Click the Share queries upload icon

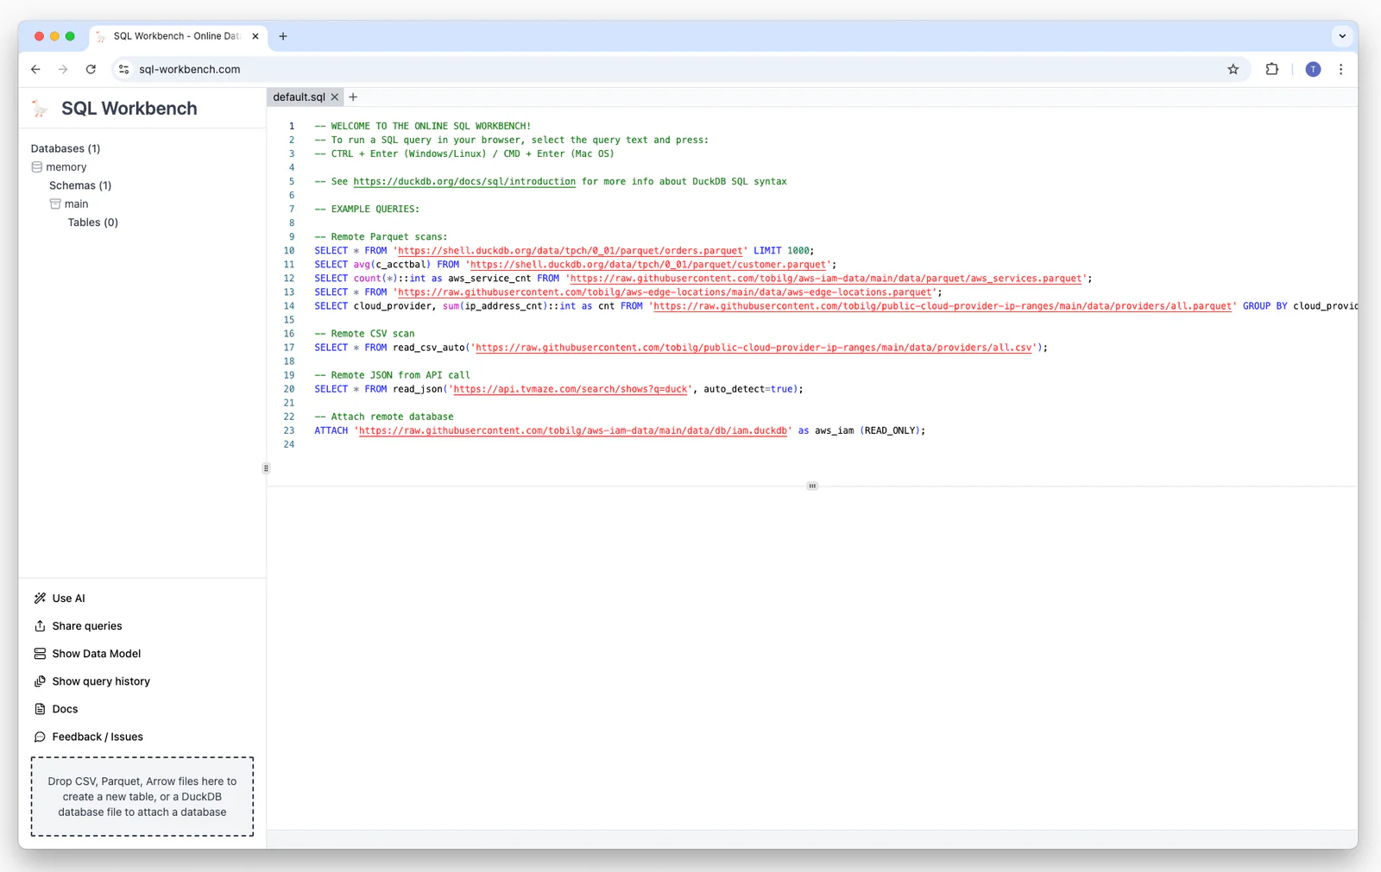click(40, 626)
